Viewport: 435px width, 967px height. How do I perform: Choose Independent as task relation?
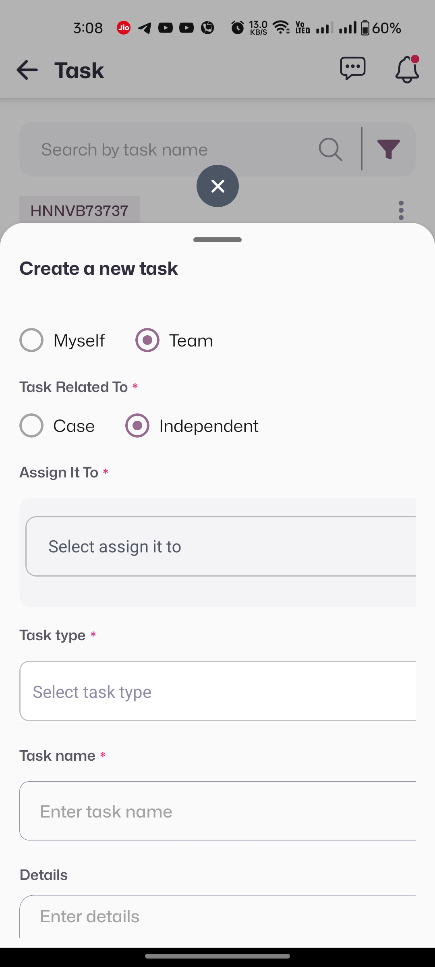(137, 426)
